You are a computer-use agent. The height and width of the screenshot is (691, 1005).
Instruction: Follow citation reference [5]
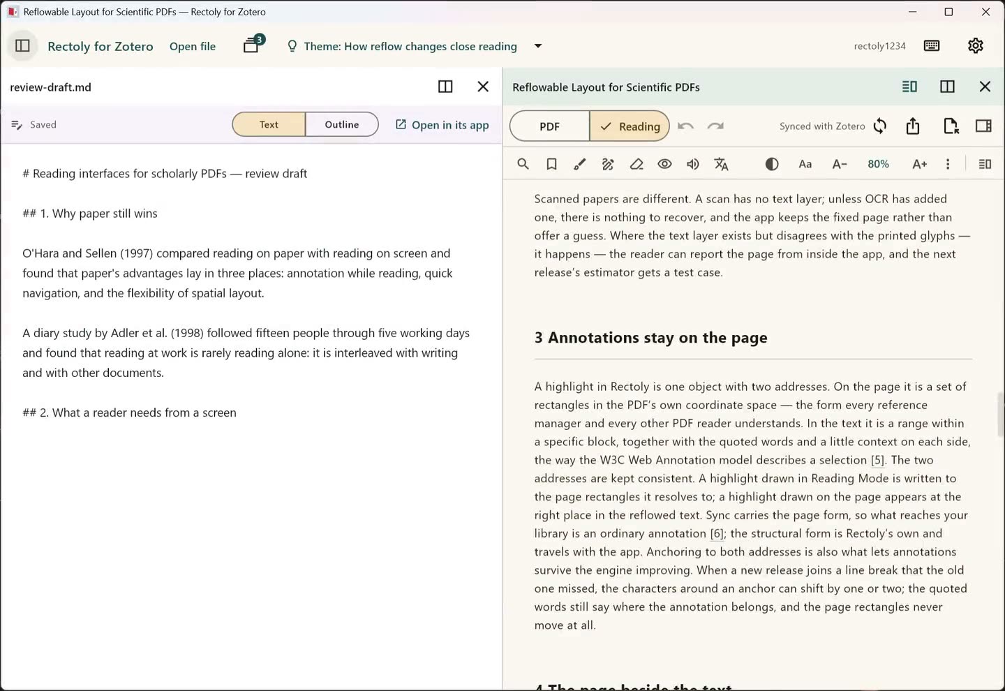877,460
